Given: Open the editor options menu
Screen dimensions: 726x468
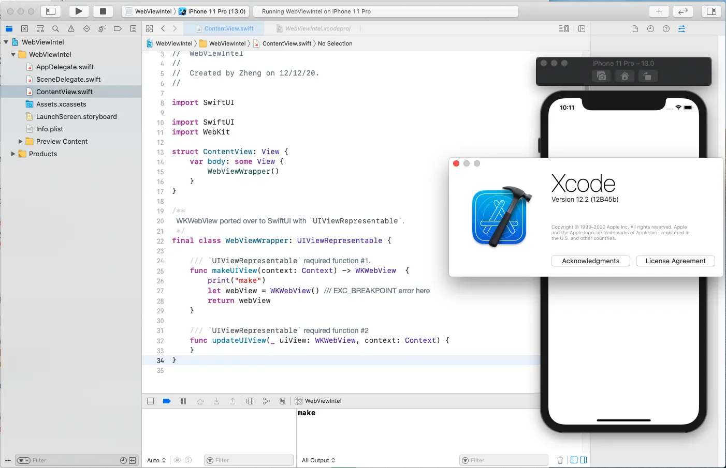Looking at the screenshot, I should pos(564,29).
